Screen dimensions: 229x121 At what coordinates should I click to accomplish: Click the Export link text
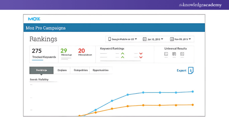[181, 70]
